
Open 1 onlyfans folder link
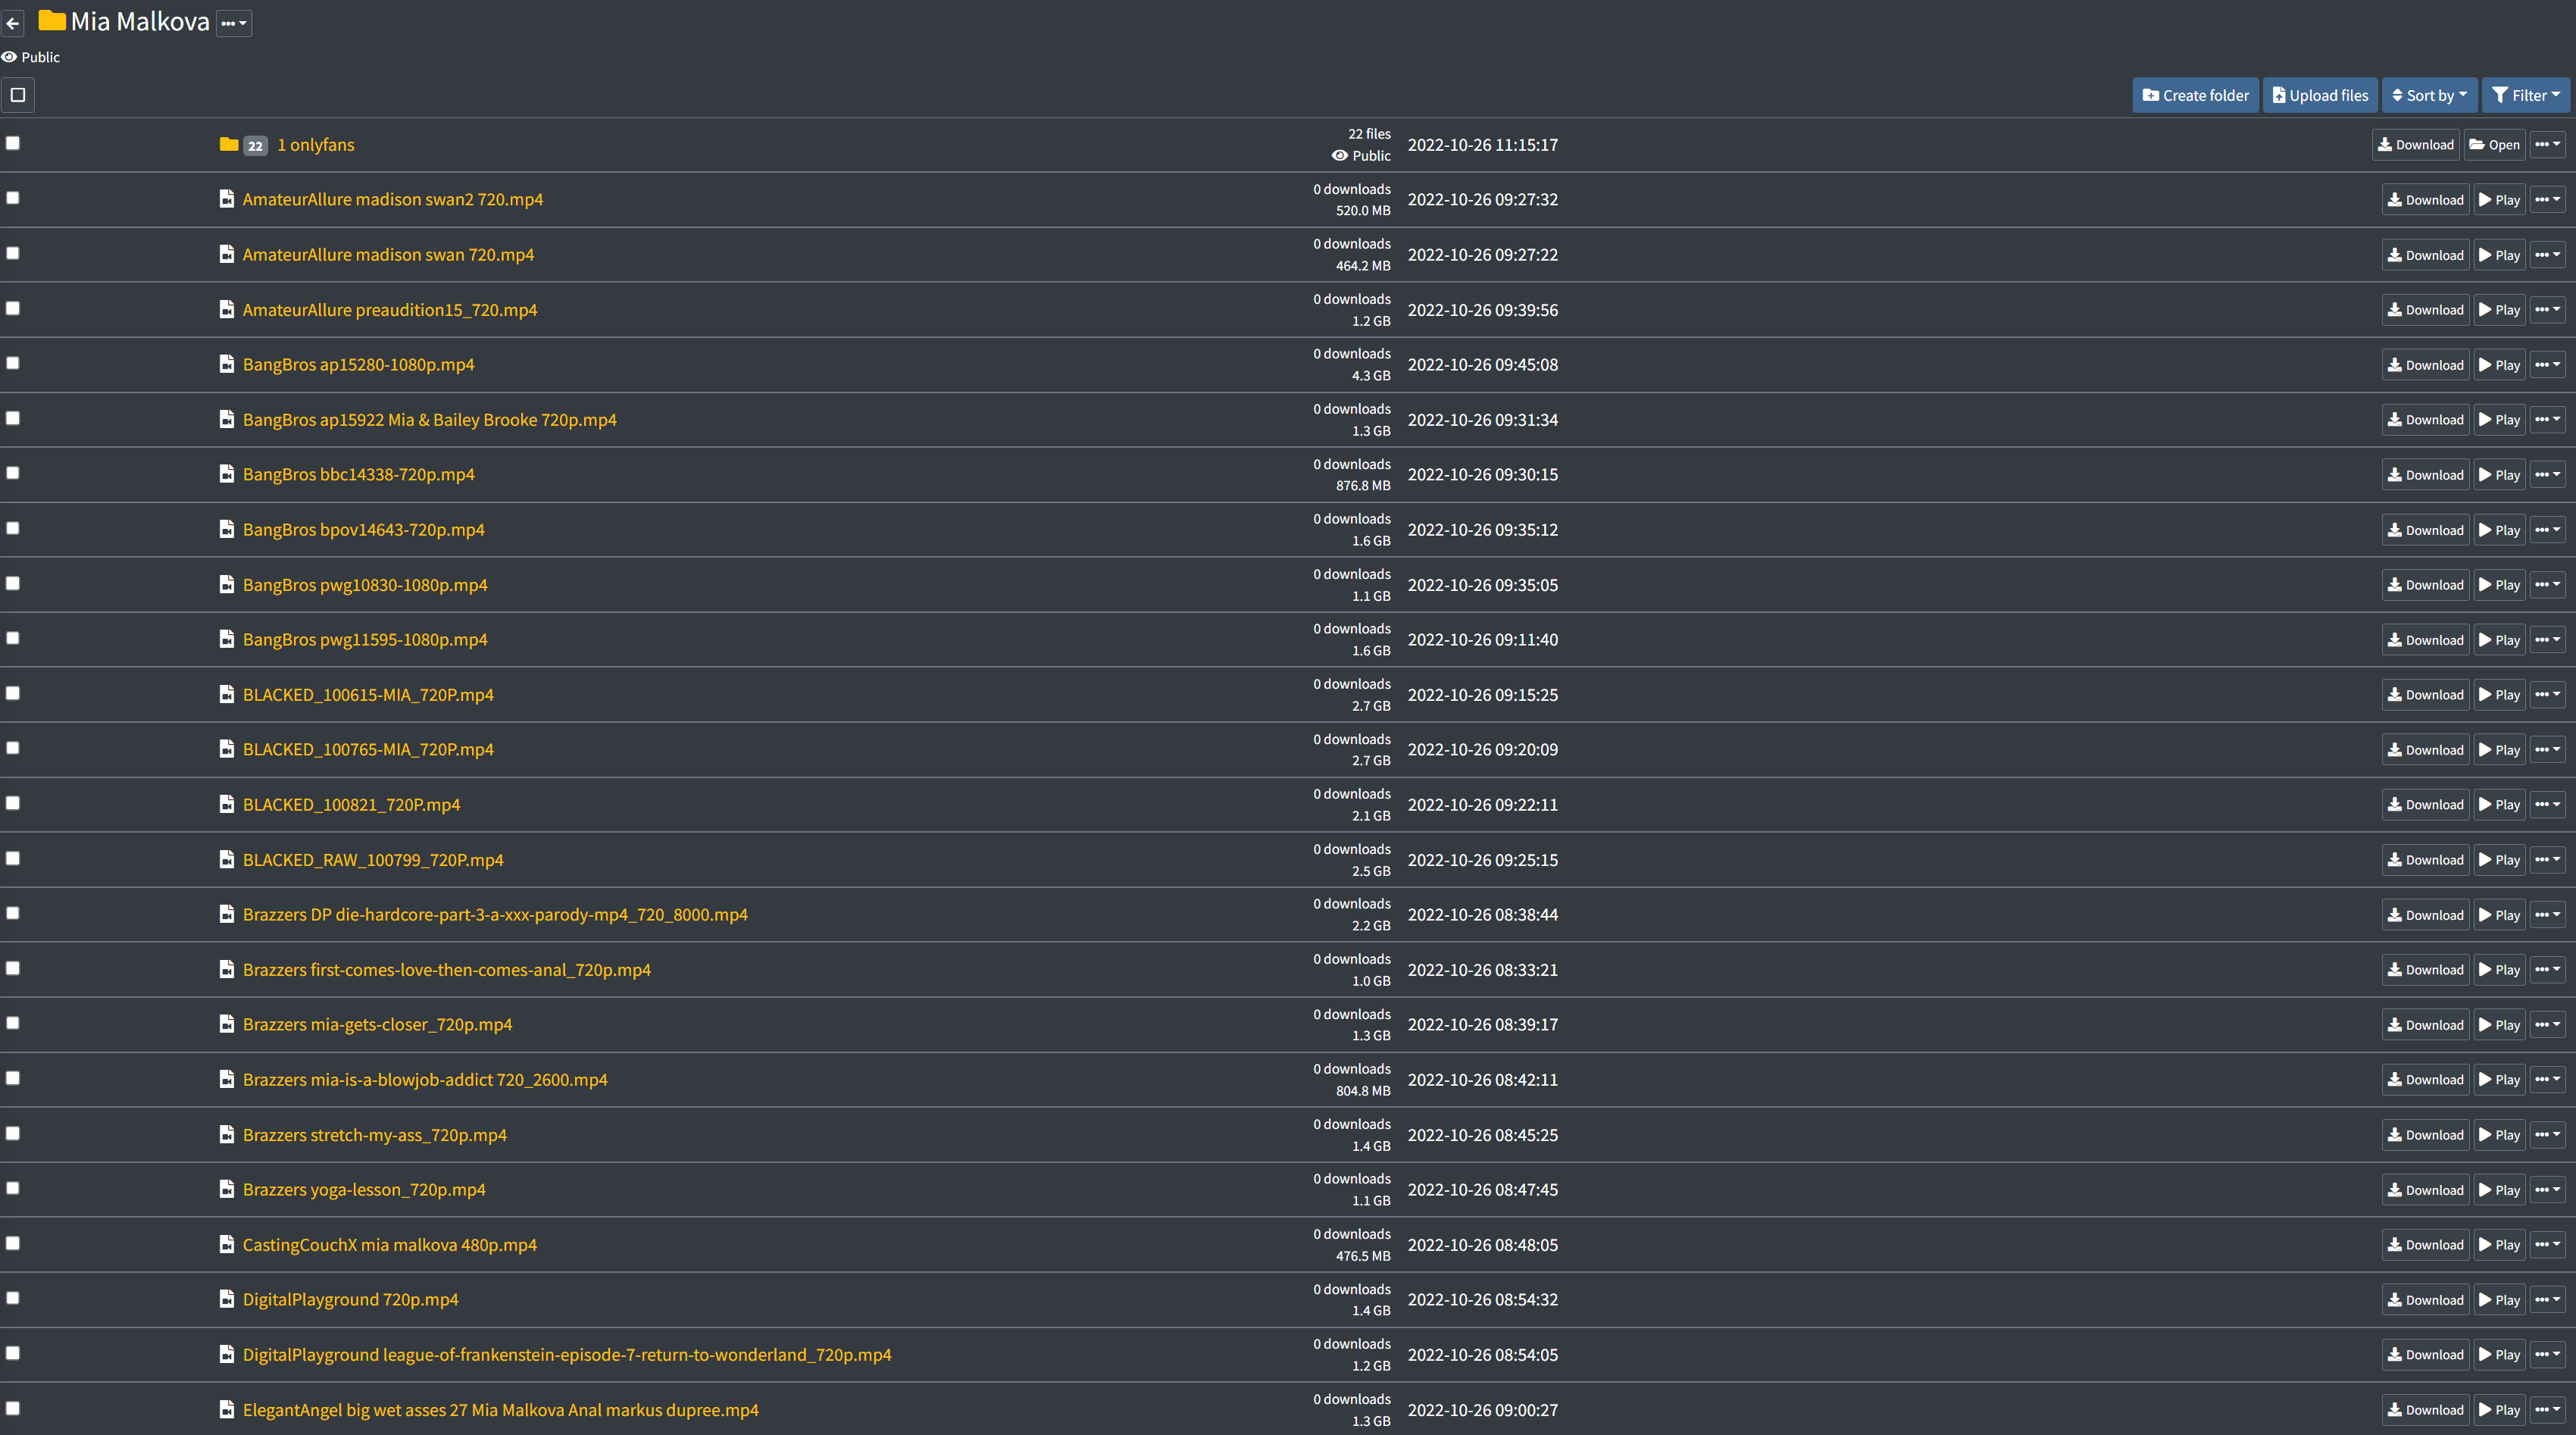(316, 145)
